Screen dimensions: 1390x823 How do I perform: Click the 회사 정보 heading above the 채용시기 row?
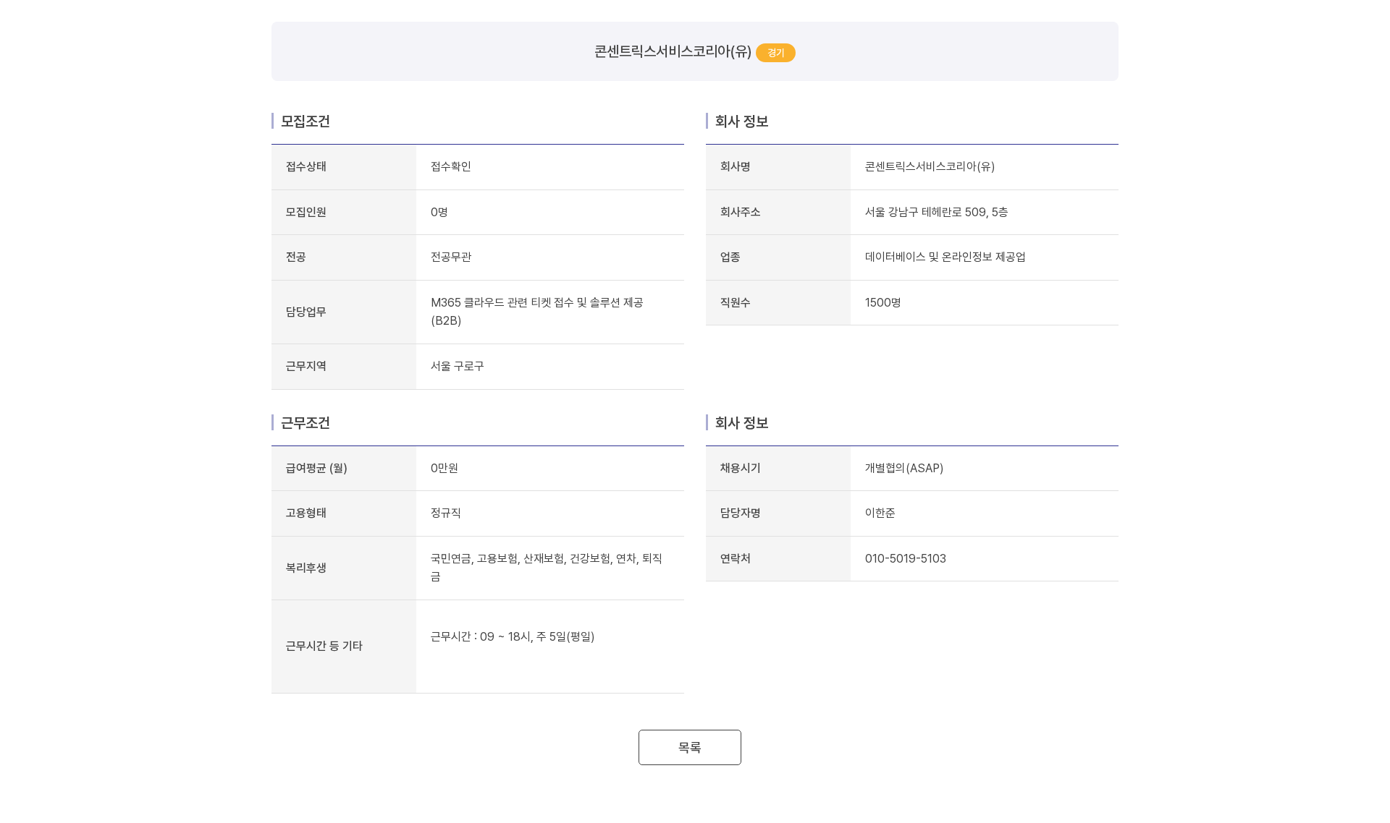pyautogui.click(x=741, y=423)
